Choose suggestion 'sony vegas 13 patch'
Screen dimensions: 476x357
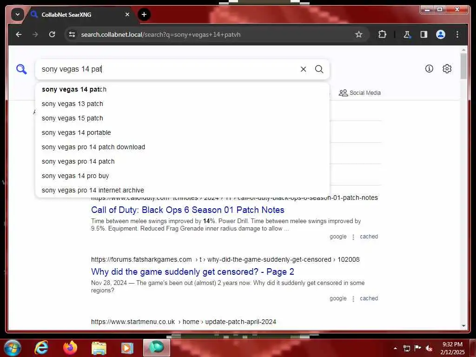point(182,104)
